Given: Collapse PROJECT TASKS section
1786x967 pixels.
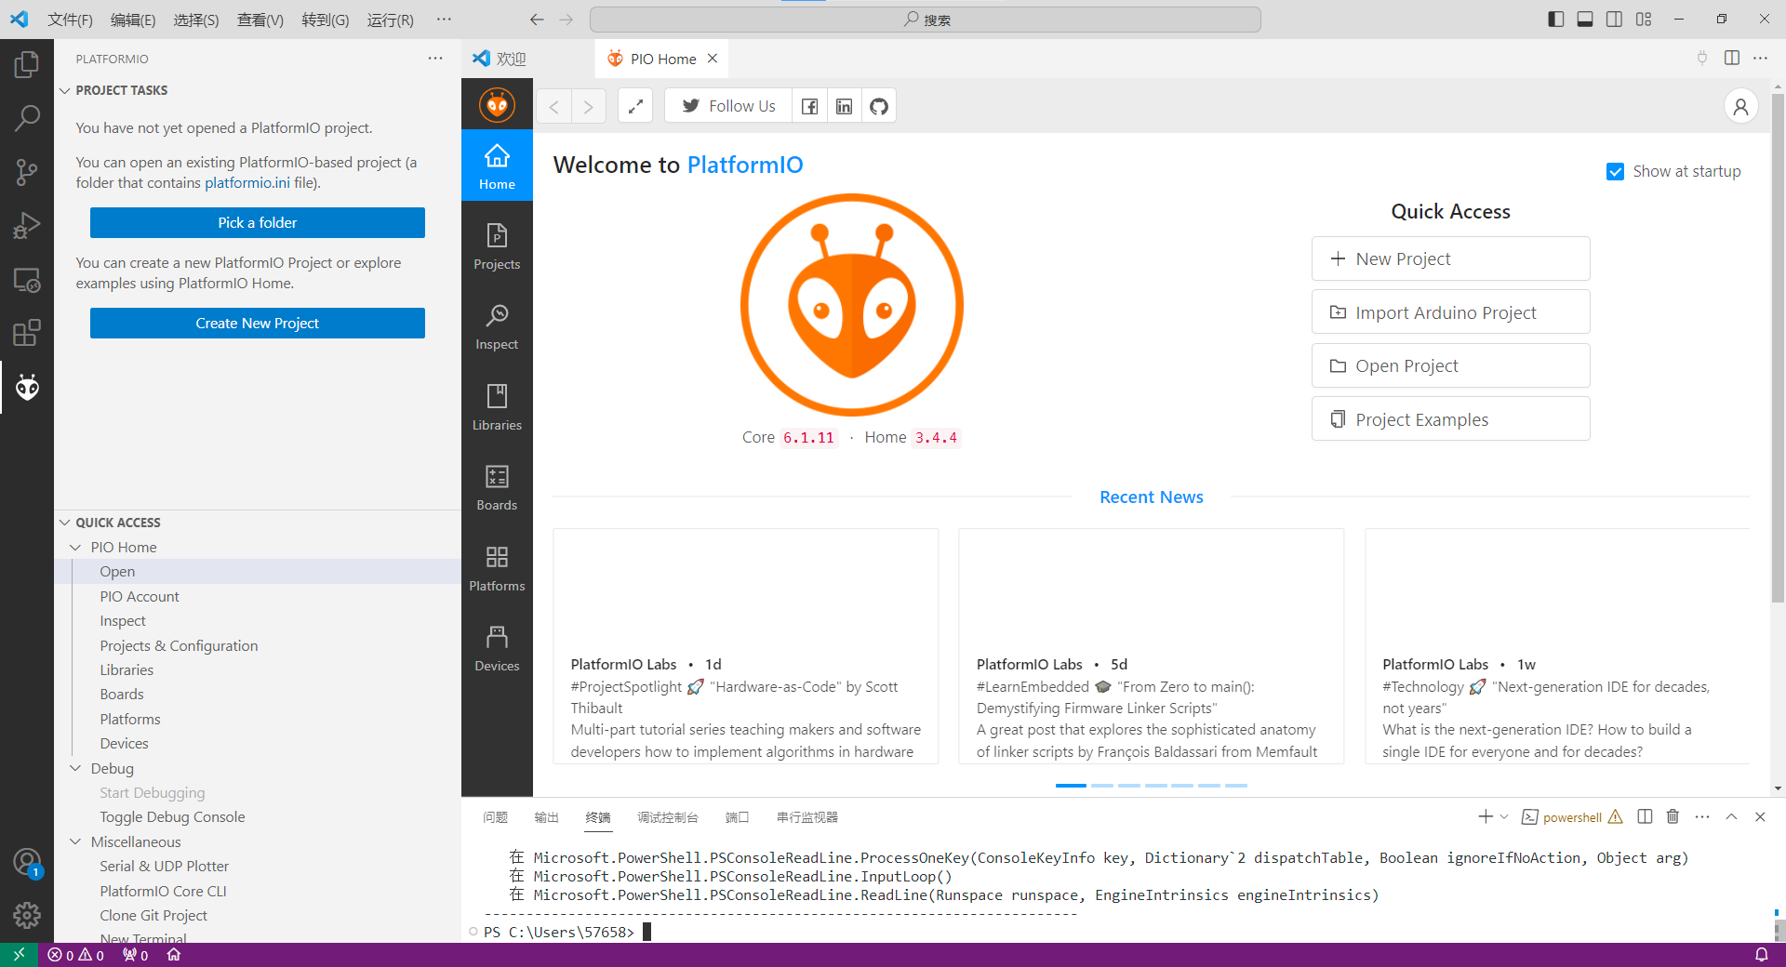Looking at the screenshot, I should click(x=65, y=90).
